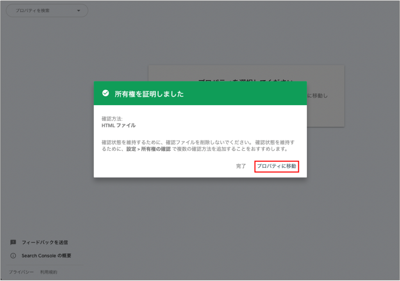Screen dimensions: 400x281
Task: Click the dropdown arrow in property search
Action: coord(79,11)
